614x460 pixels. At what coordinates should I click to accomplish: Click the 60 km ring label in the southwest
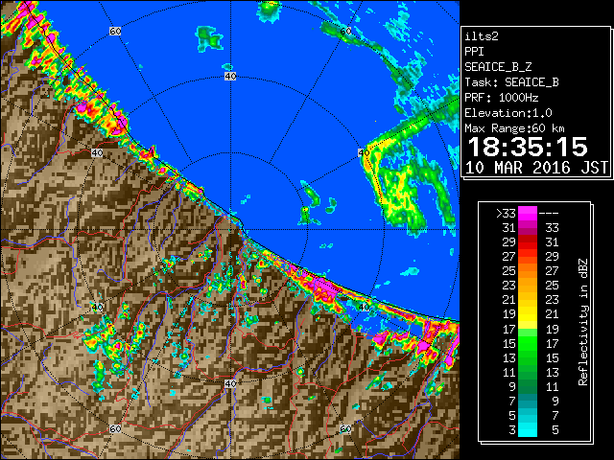point(115,429)
